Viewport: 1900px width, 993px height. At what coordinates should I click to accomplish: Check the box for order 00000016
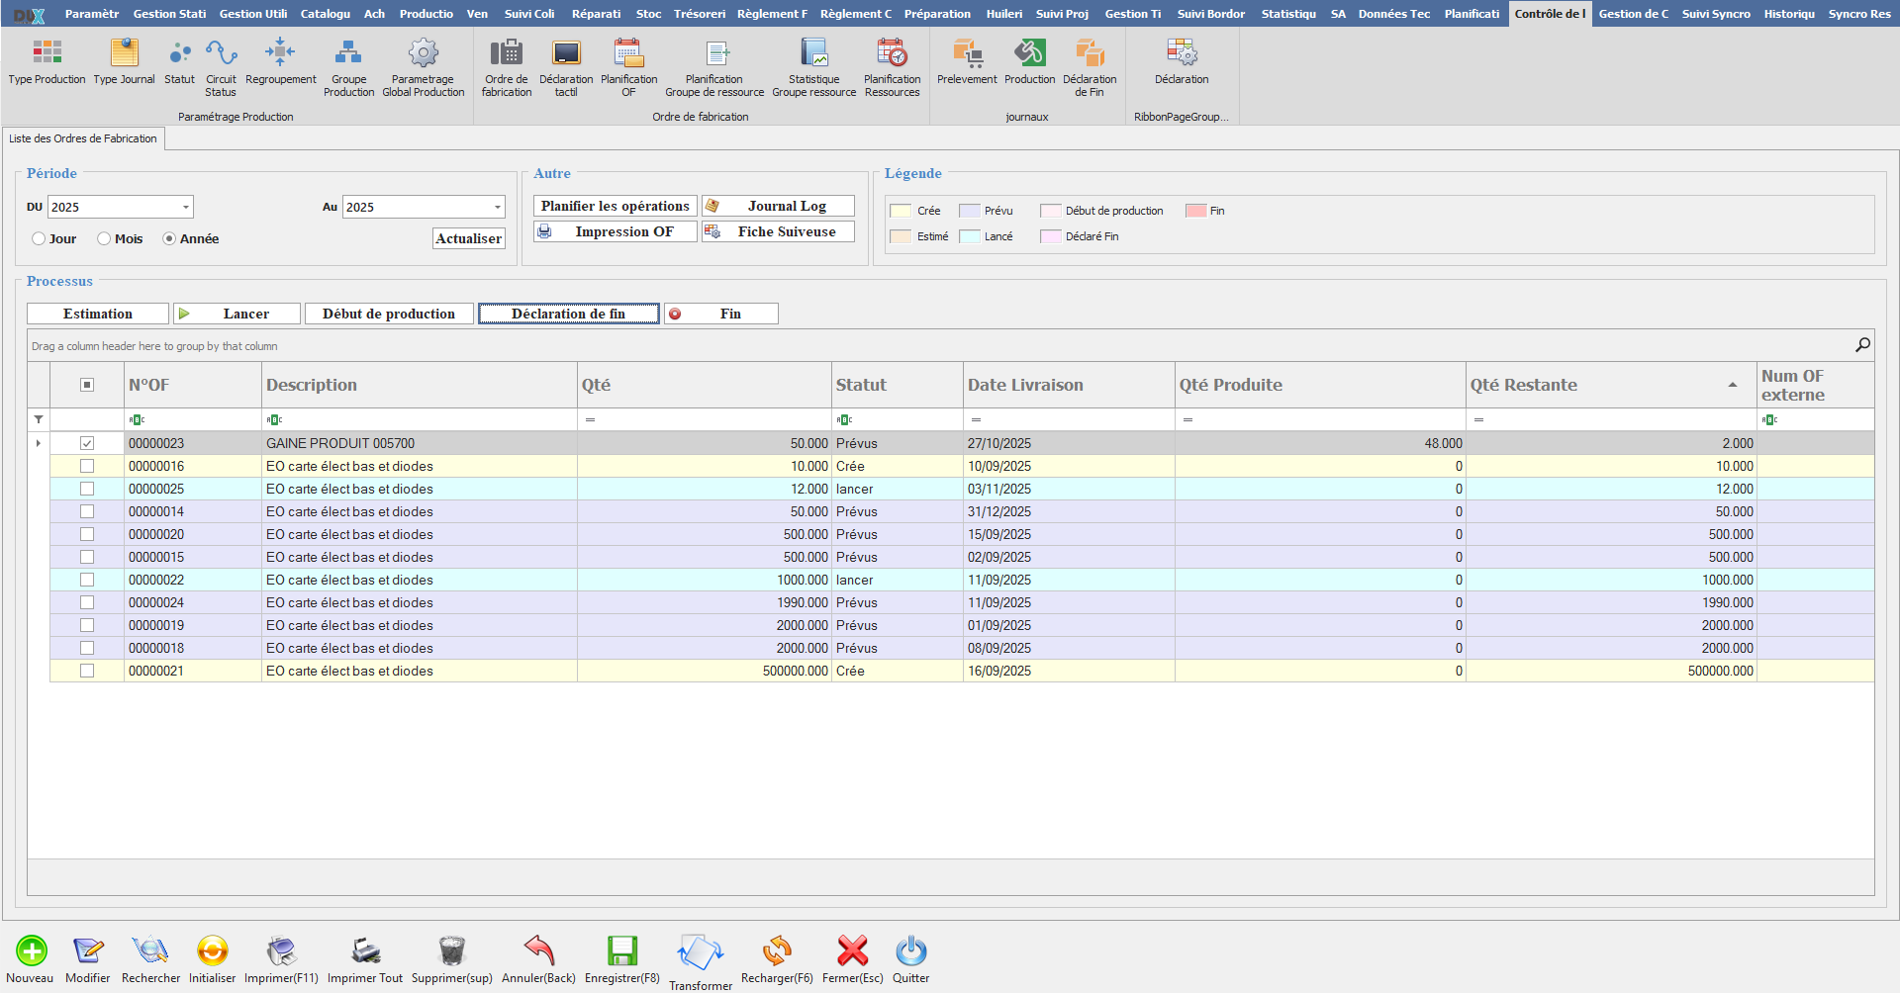coord(87,466)
